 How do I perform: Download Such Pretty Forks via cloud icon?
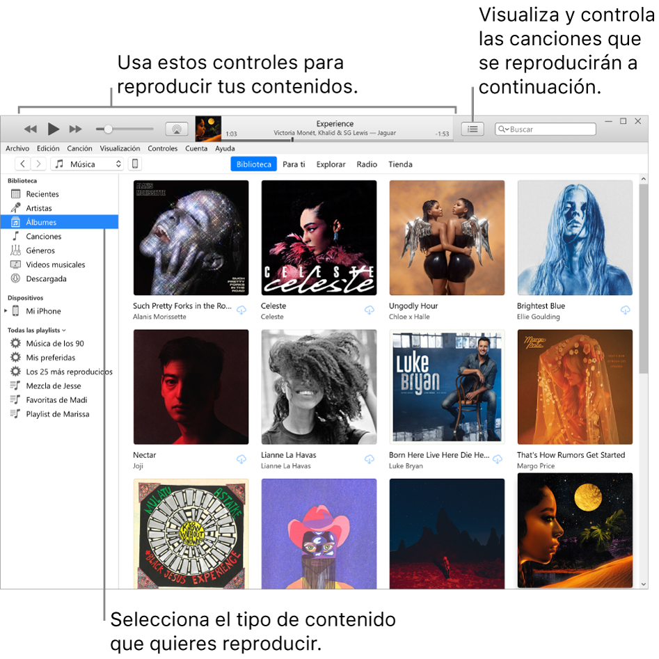pos(241,310)
